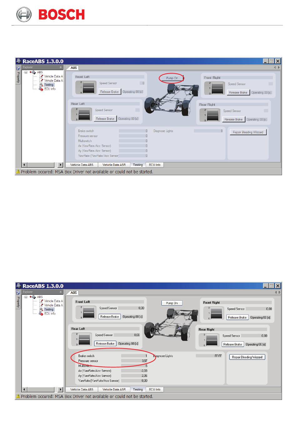Upper window: Release Brake for Rear Left
297x434 pixels.
point(105,119)
